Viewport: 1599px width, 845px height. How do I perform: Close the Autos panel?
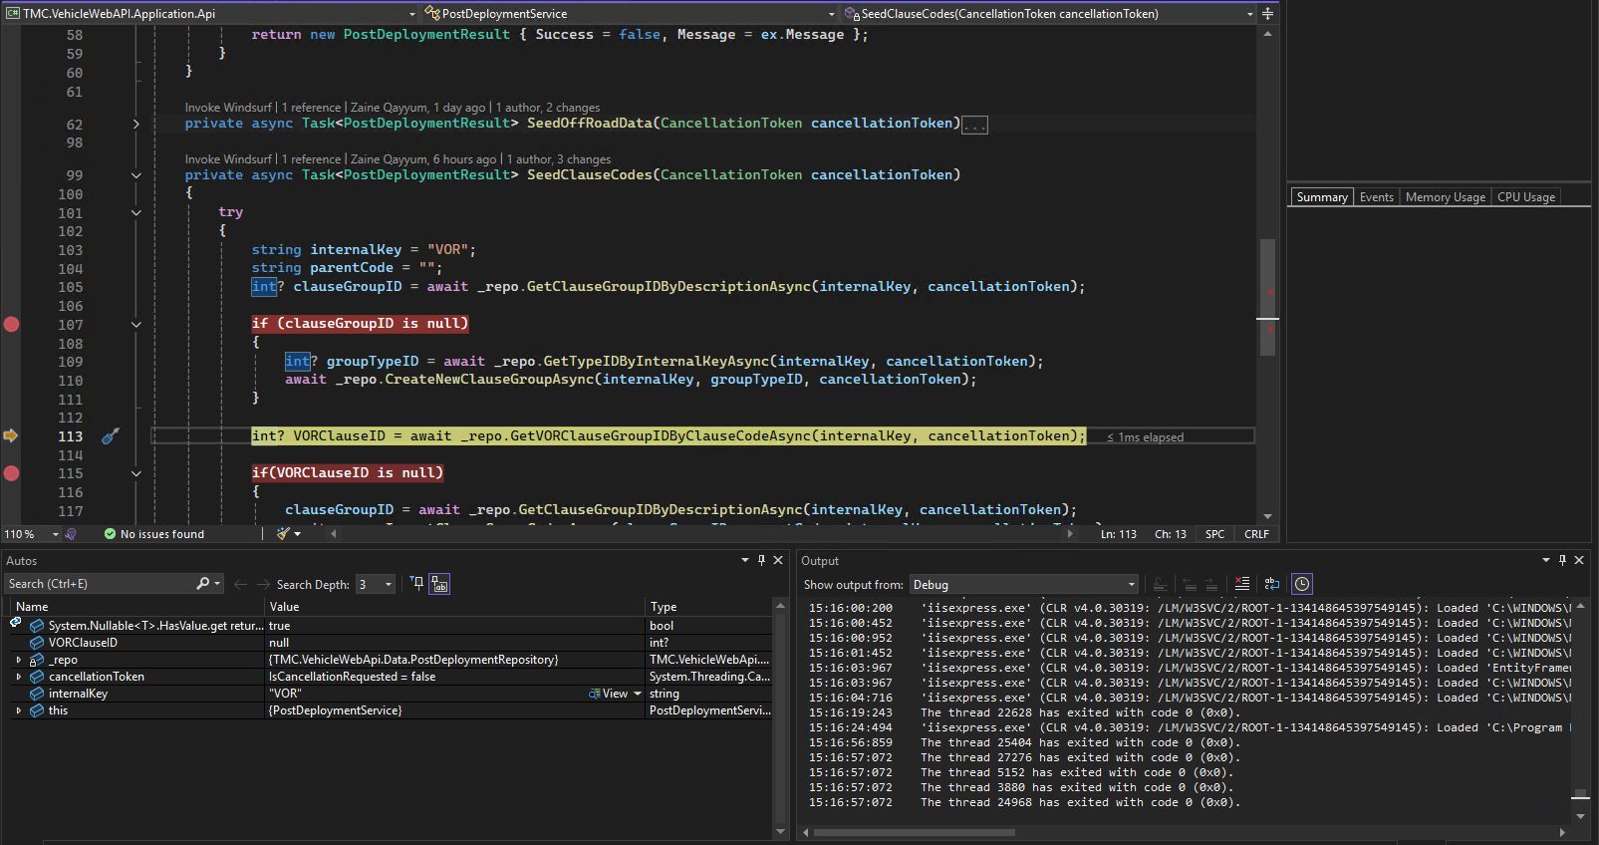(x=778, y=560)
